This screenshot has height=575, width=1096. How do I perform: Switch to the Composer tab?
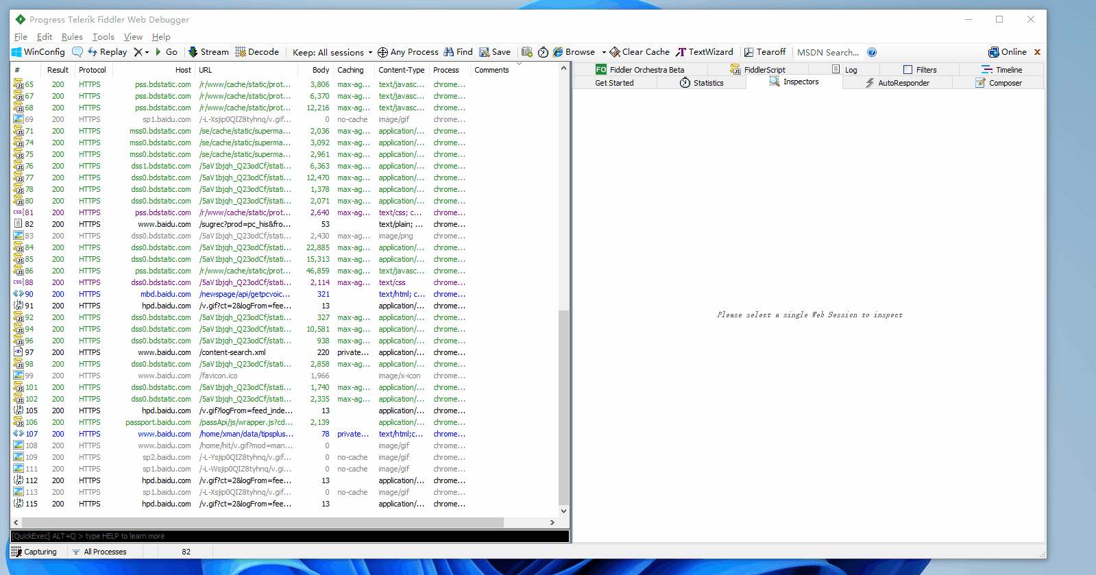tap(998, 83)
